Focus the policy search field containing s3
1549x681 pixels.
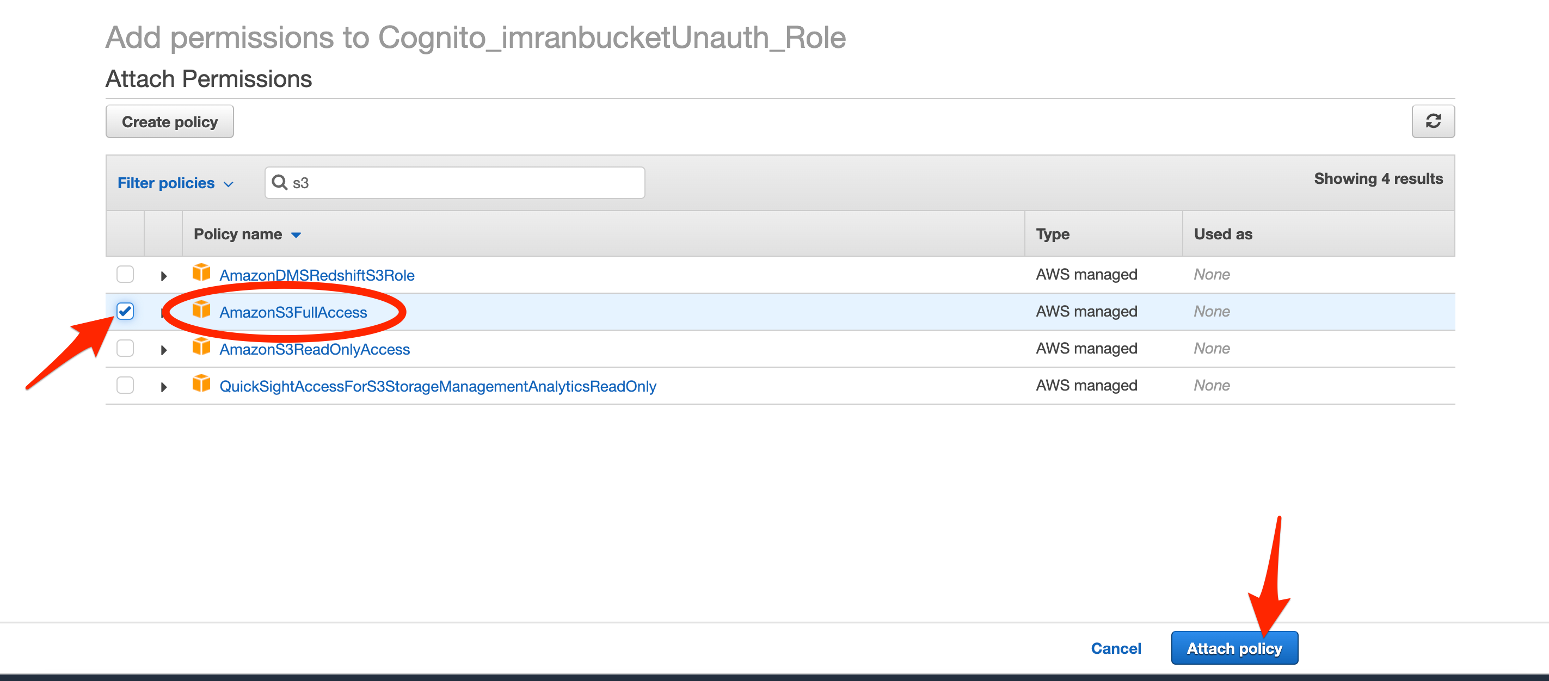454,183
